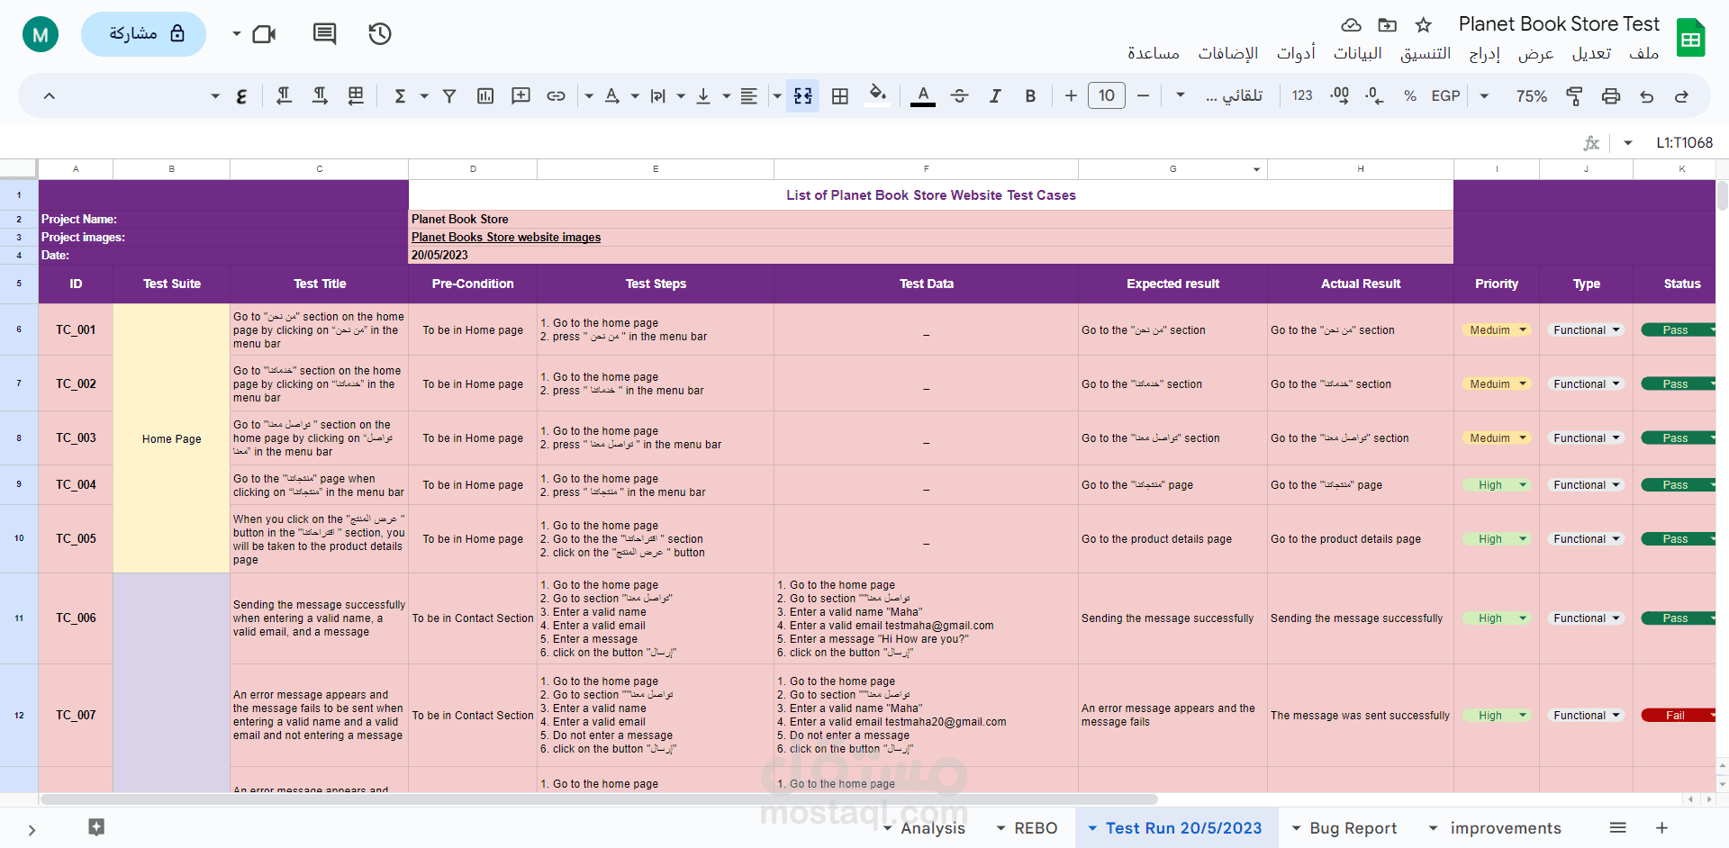Click the explore star icon at bottom left
The image size is (1729, 848).
pyautogui.click(x=96, y=826)
